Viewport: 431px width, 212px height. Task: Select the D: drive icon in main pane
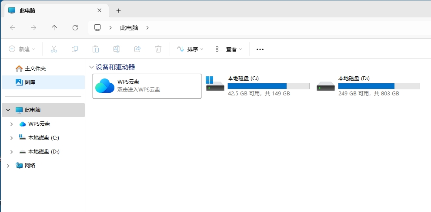pos(326,86)
